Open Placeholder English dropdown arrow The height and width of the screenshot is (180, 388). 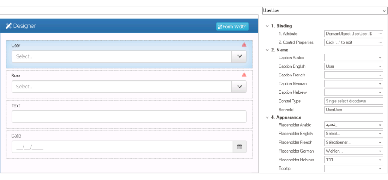[380, 134]
